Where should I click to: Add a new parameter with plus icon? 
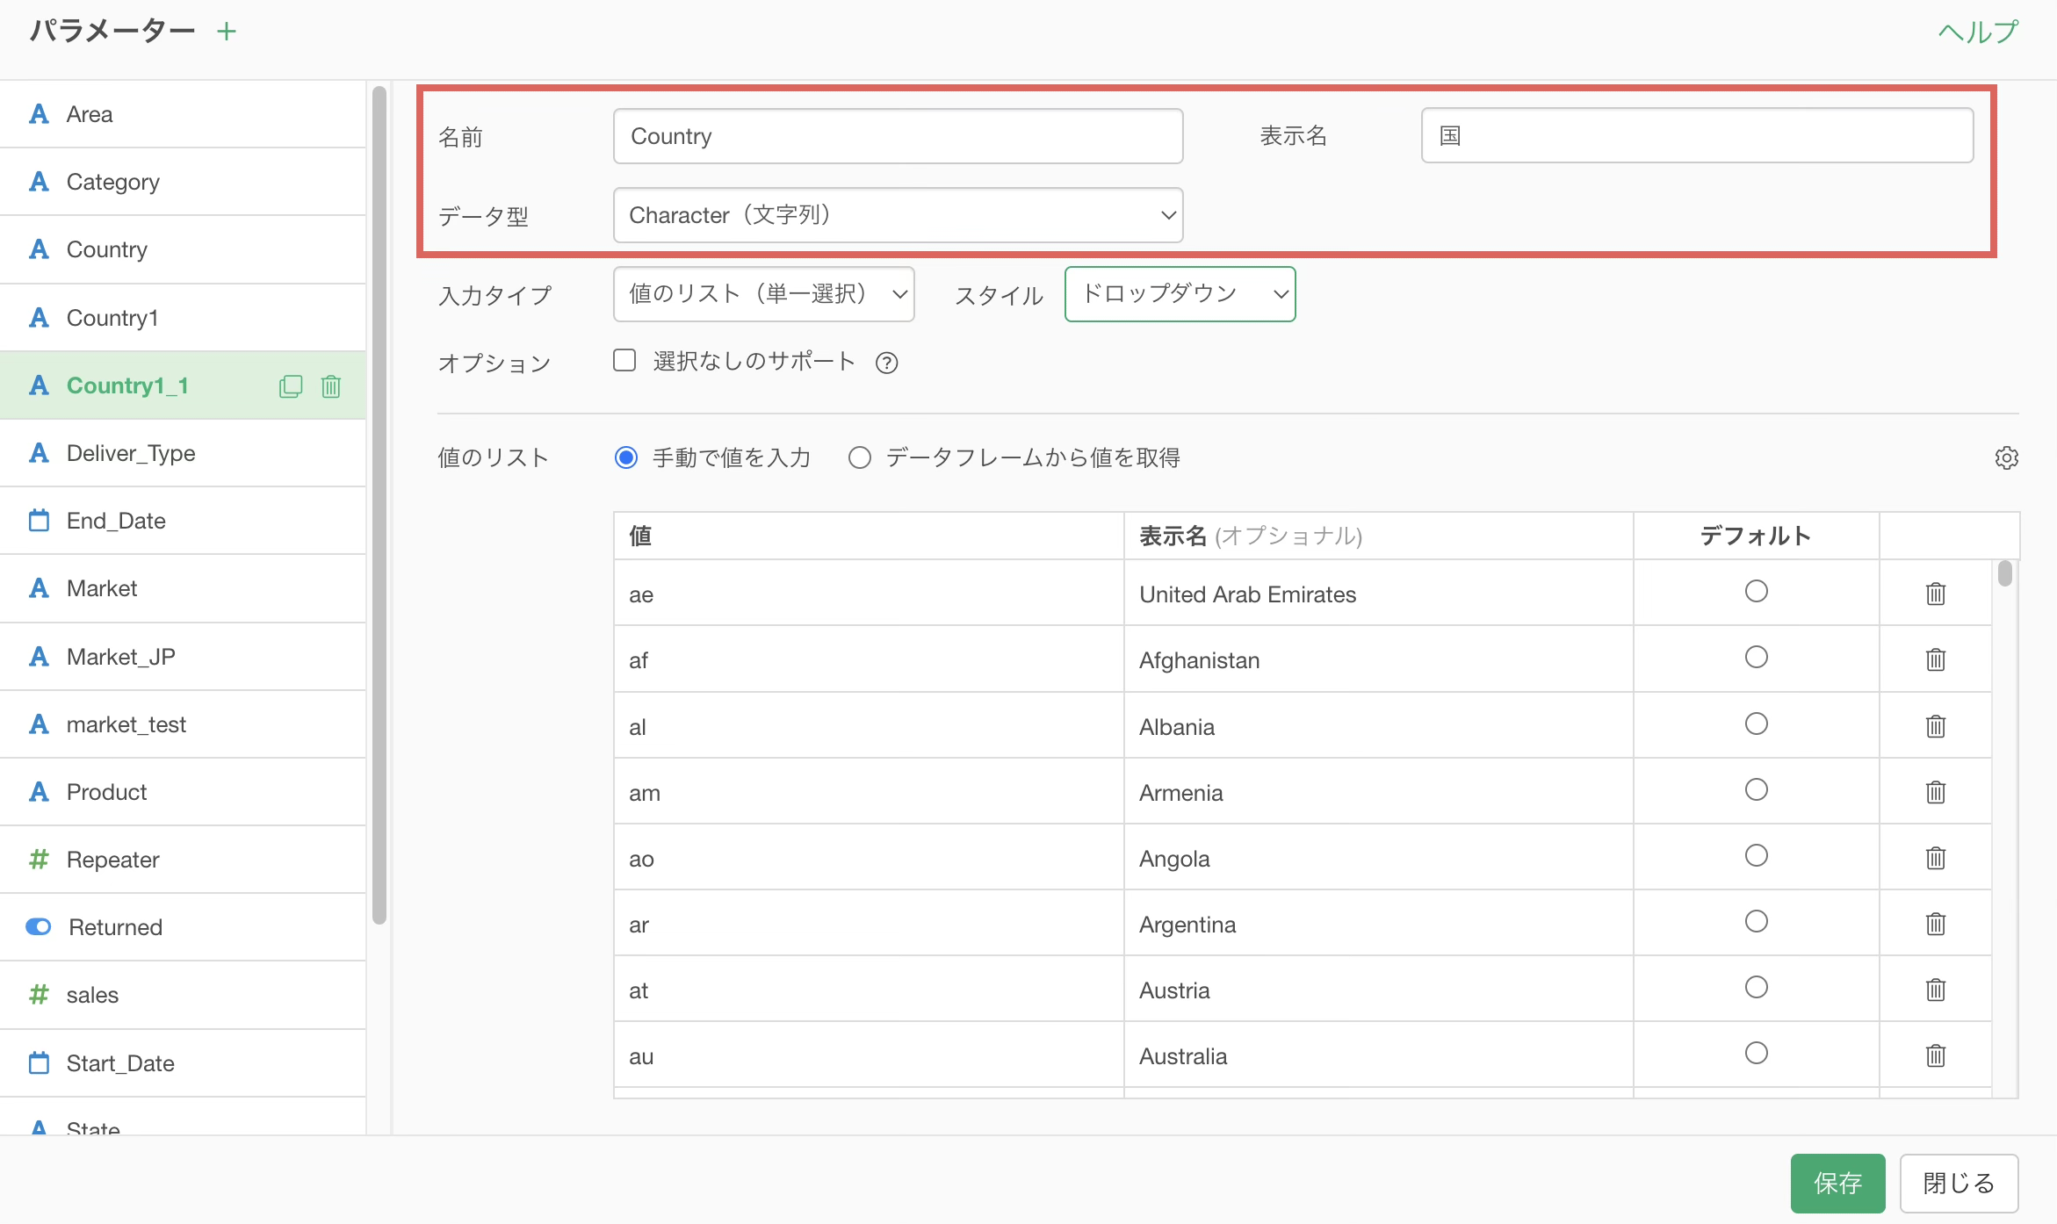[227, 32]
